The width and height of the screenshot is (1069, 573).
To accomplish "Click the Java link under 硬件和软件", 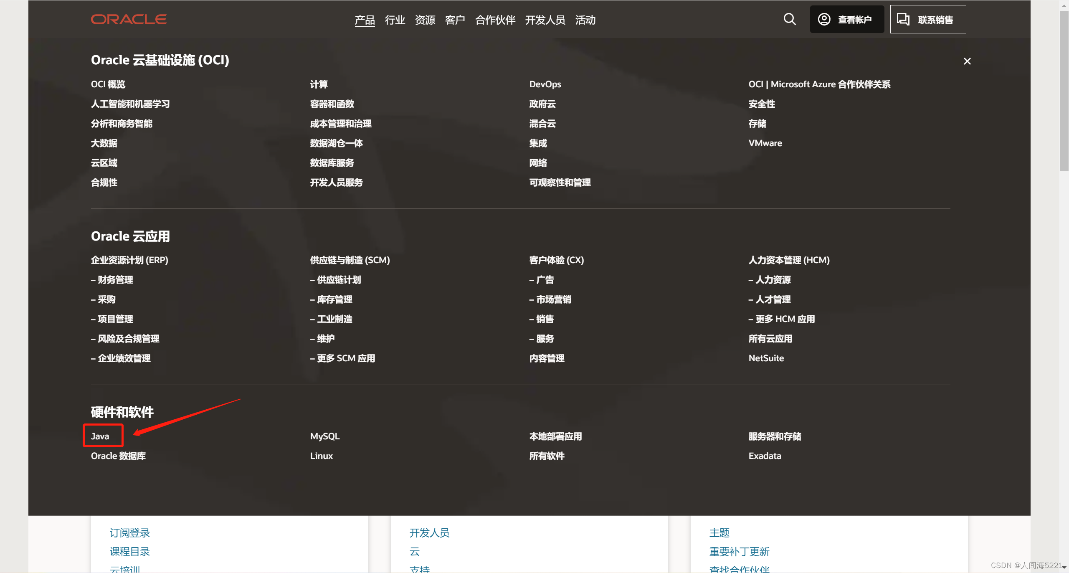I will [100, 436].
